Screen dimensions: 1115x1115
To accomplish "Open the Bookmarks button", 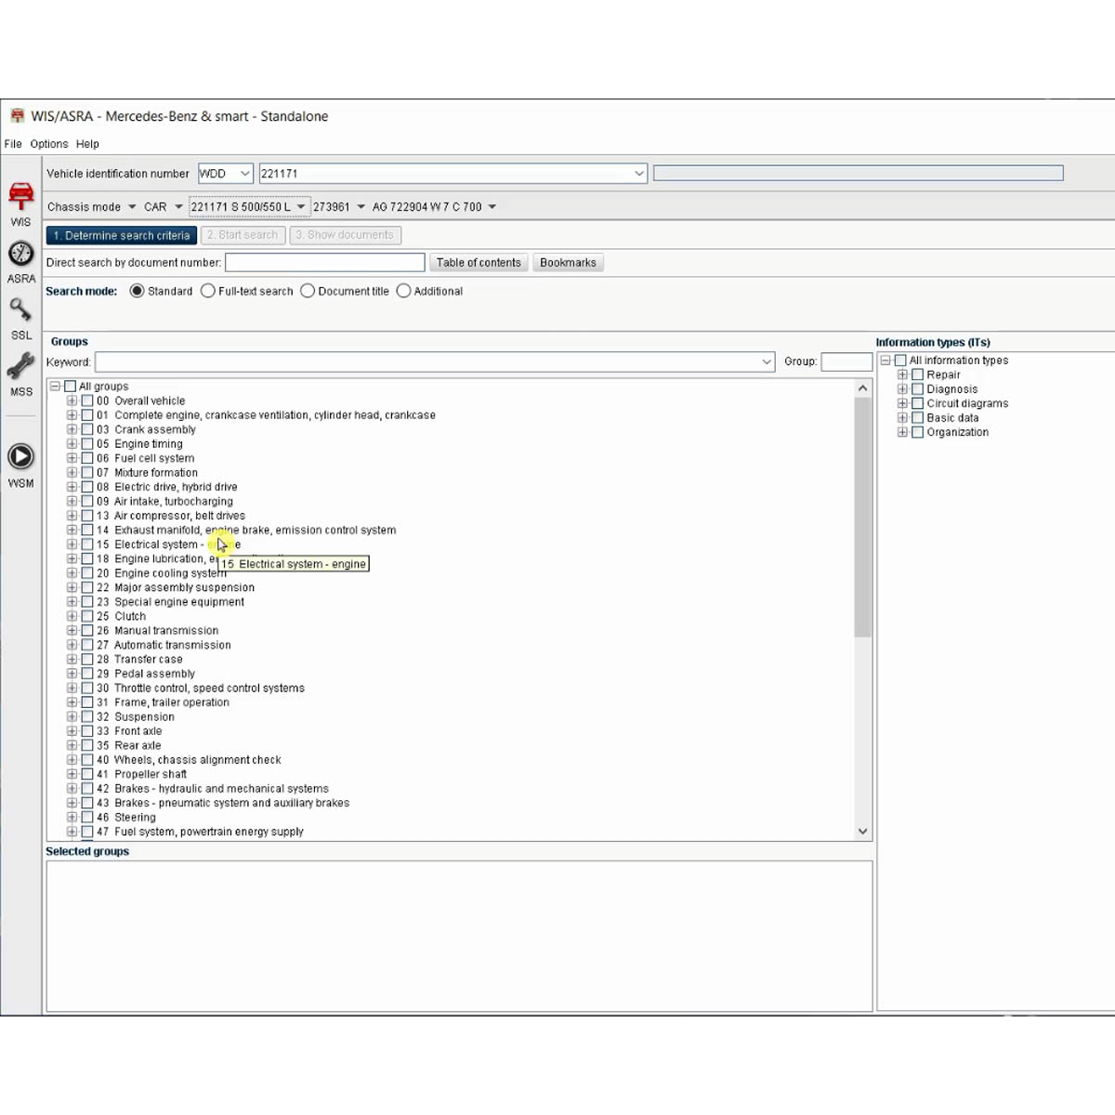I will (x=568, y=263).
